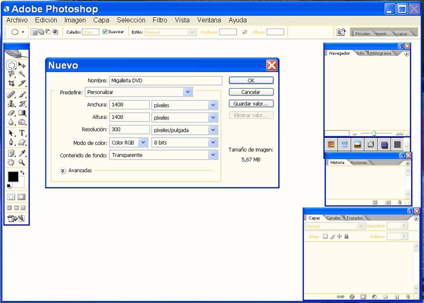Expand the Avanzadas section
The image size is (424, 303).
63,171
